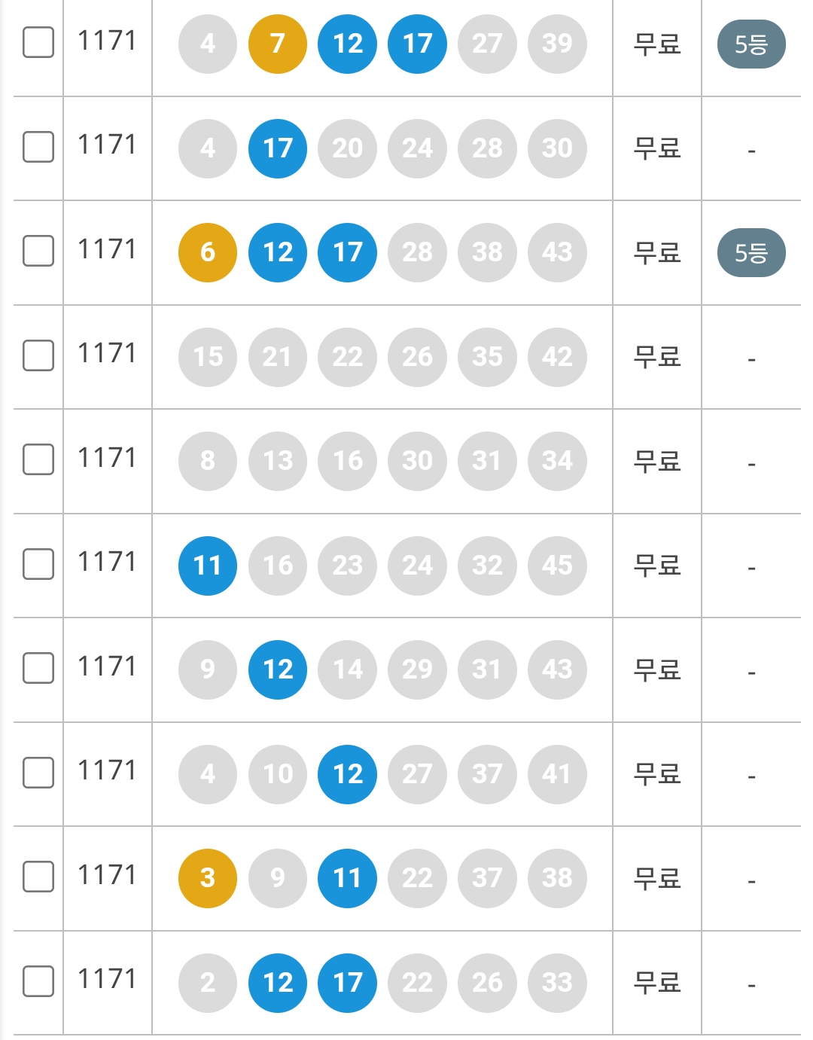Click draw number 1171 in the 9 12 14 row
Image resolution: width=813 pixels, height=1040 pixels.
[x=108, y=666]
